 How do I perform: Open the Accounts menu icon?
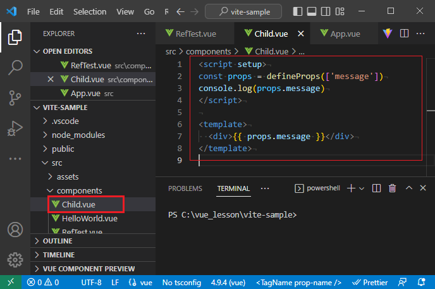pos(15,230)
